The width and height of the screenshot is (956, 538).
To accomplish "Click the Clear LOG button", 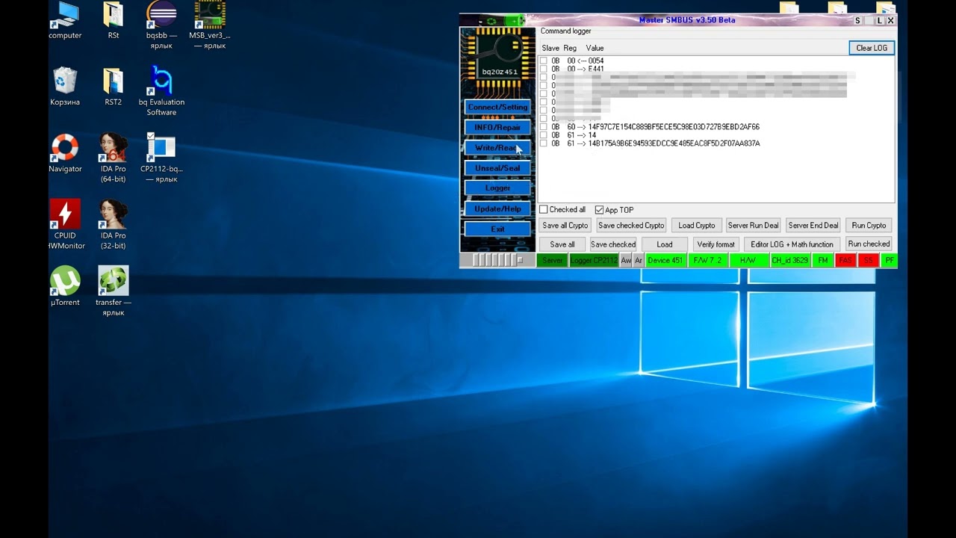I will (x=872, y=48).
